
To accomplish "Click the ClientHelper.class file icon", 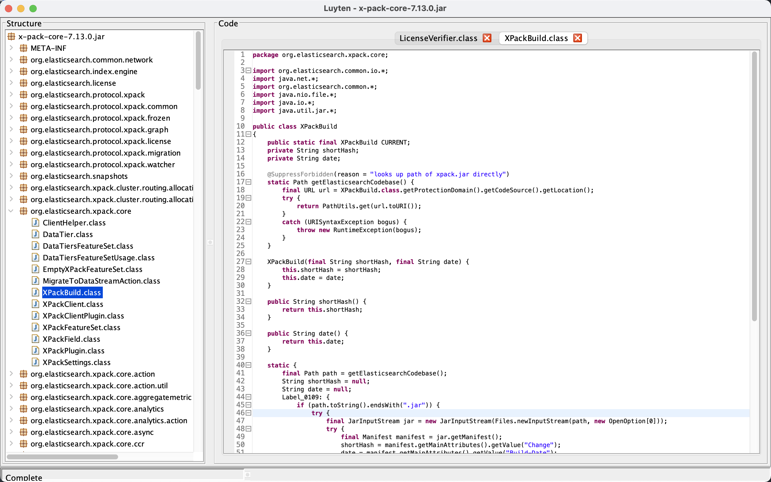I will (x=36, y=223).
